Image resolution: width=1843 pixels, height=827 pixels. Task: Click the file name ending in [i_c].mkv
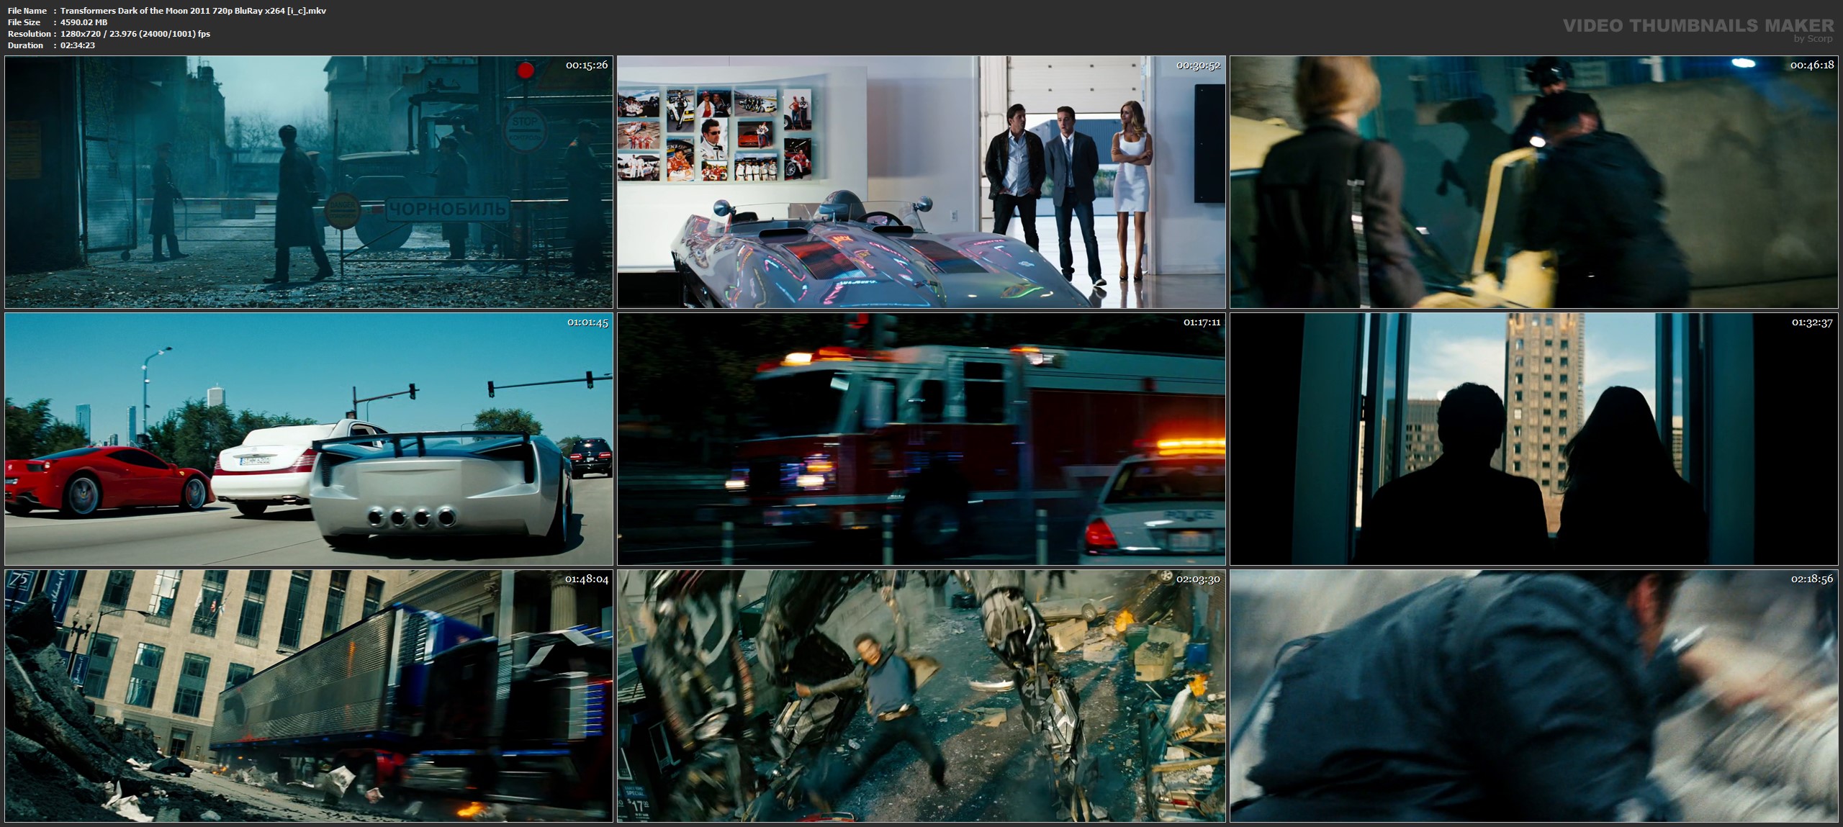[194, 11]
